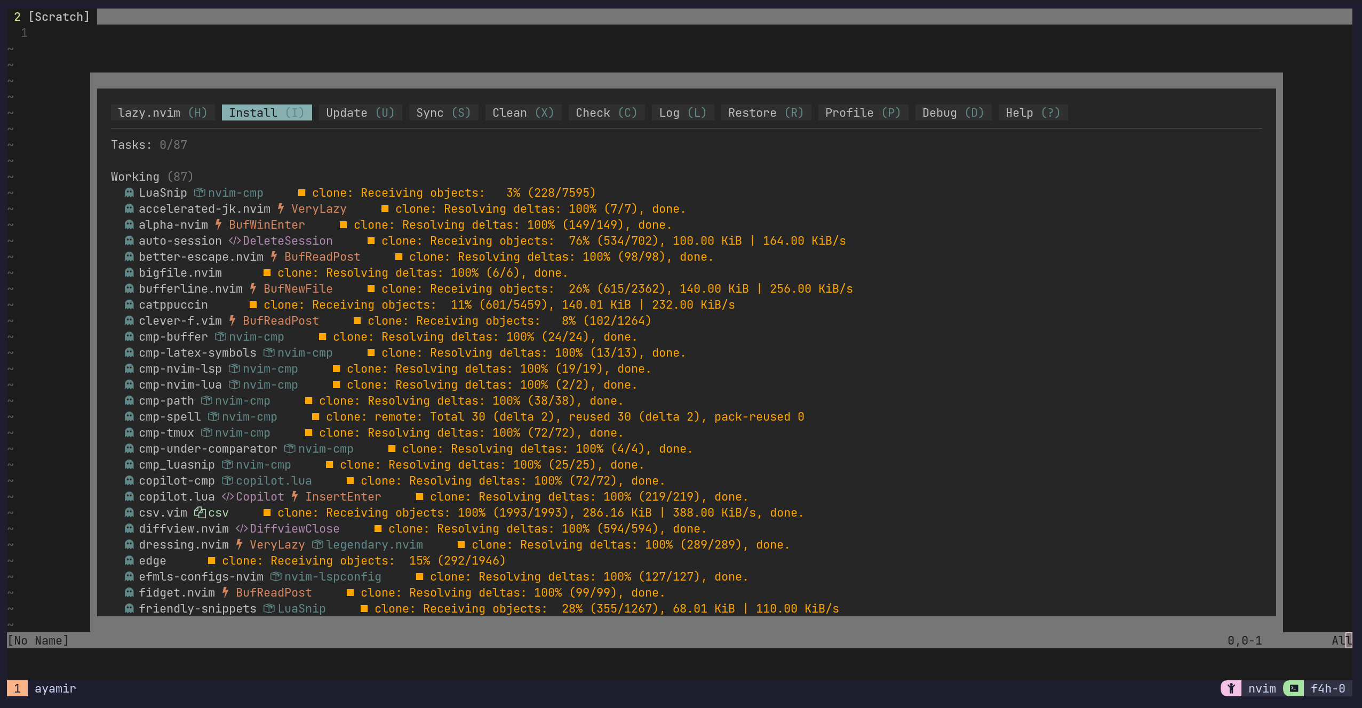Click the orange status square on catppuccin row
1362x708 pixels.
253,304
